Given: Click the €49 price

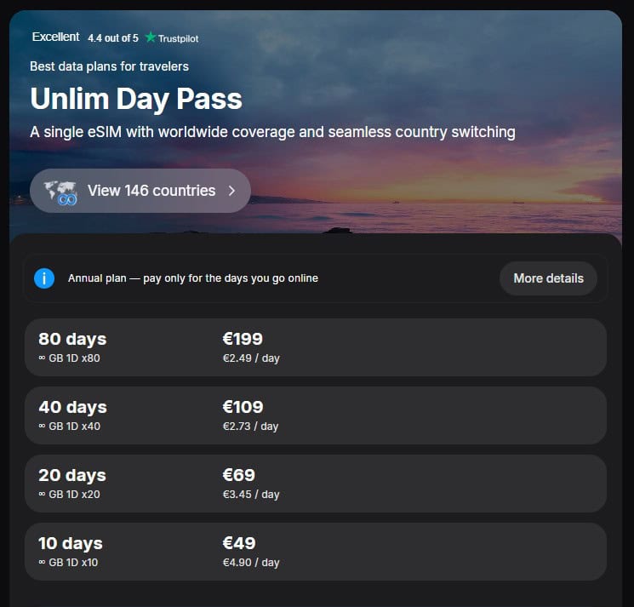Looking at the screenshot, I should point(239,543).
